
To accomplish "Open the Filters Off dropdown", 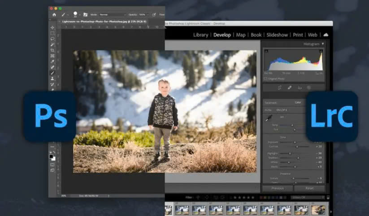I will pyautogui.click(x=308, y=198).
